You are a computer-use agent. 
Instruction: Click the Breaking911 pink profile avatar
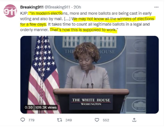[10, 11]
